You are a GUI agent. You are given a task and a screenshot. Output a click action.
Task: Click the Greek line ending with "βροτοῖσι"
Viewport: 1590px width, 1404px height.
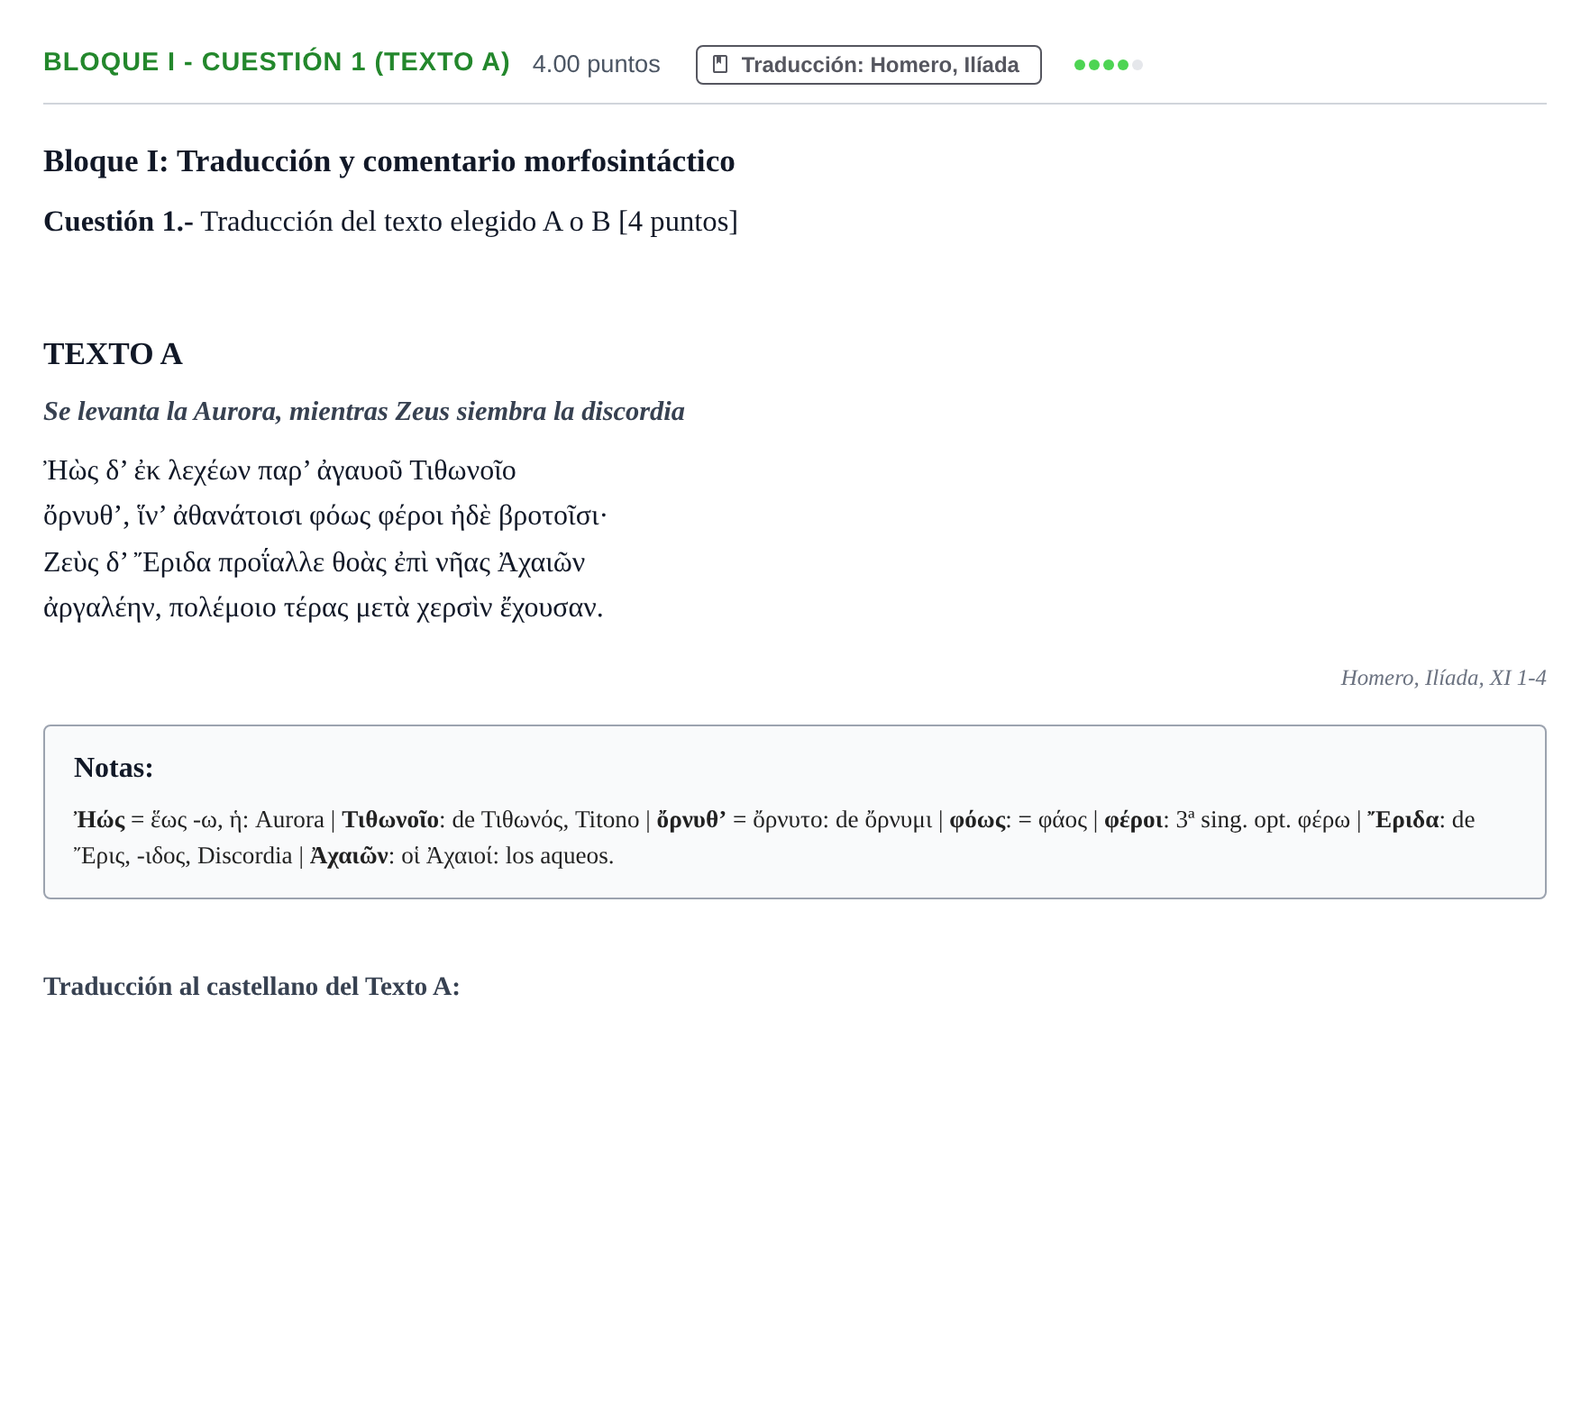324,516
